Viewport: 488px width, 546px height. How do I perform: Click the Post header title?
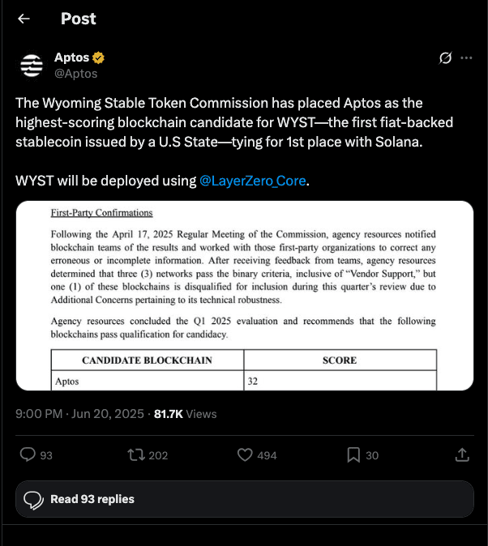coord(79,19)
